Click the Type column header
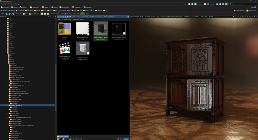 70,19
